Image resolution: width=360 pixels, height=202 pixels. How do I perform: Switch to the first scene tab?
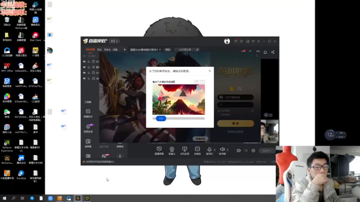pos(90,49)
